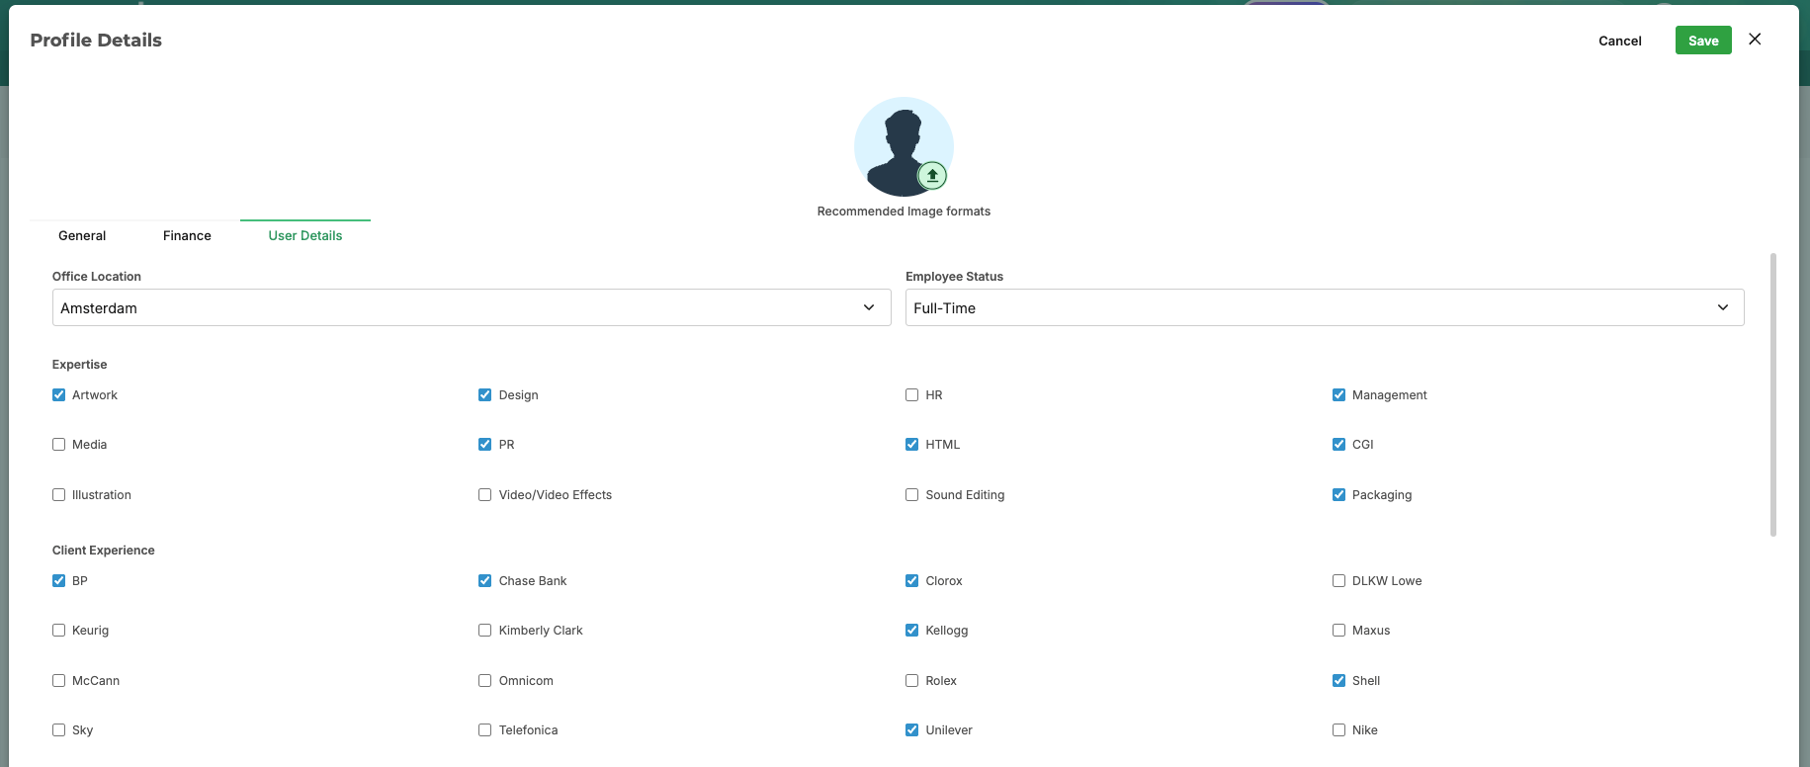Click the 'Expertise' section heading

click(79, 365)
